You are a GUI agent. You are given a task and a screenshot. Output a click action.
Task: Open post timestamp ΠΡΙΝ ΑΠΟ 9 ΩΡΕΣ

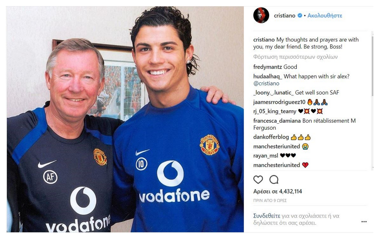270,200
